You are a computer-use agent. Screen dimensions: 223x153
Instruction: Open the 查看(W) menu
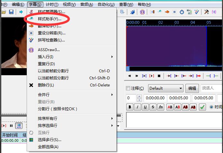click(x=126, y=4)
